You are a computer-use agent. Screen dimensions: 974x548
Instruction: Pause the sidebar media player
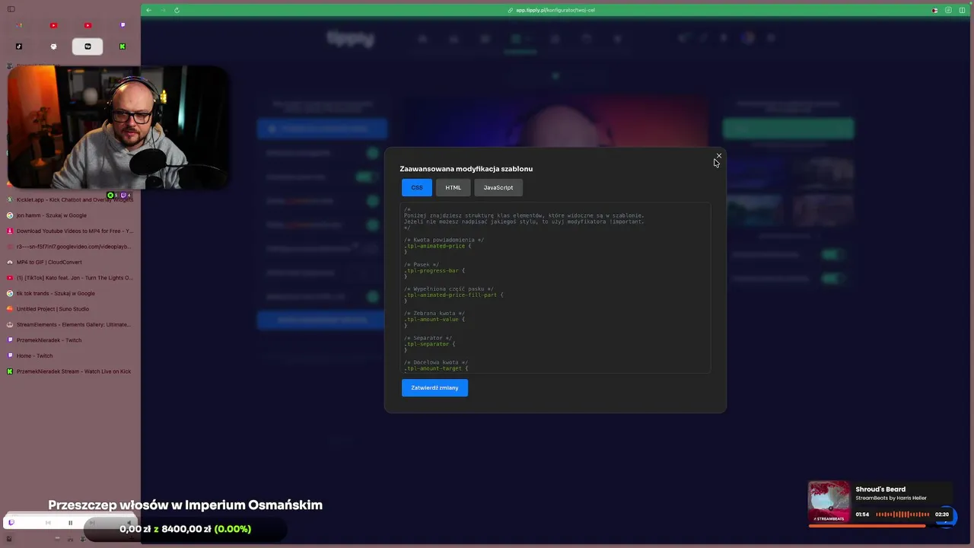point(70,523)
